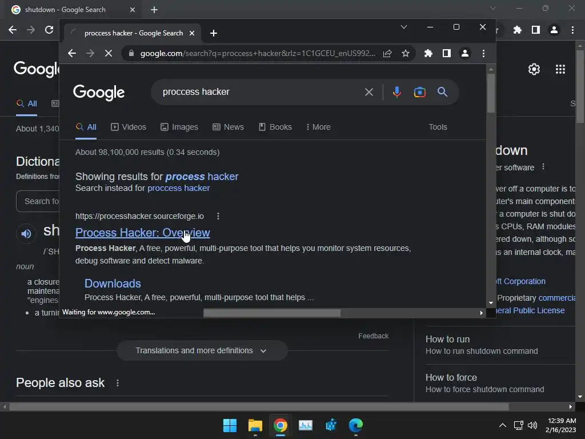Reload page in background Chrome window
The height and width of the screenshot is (439, 585).
(x=49, y=30)
